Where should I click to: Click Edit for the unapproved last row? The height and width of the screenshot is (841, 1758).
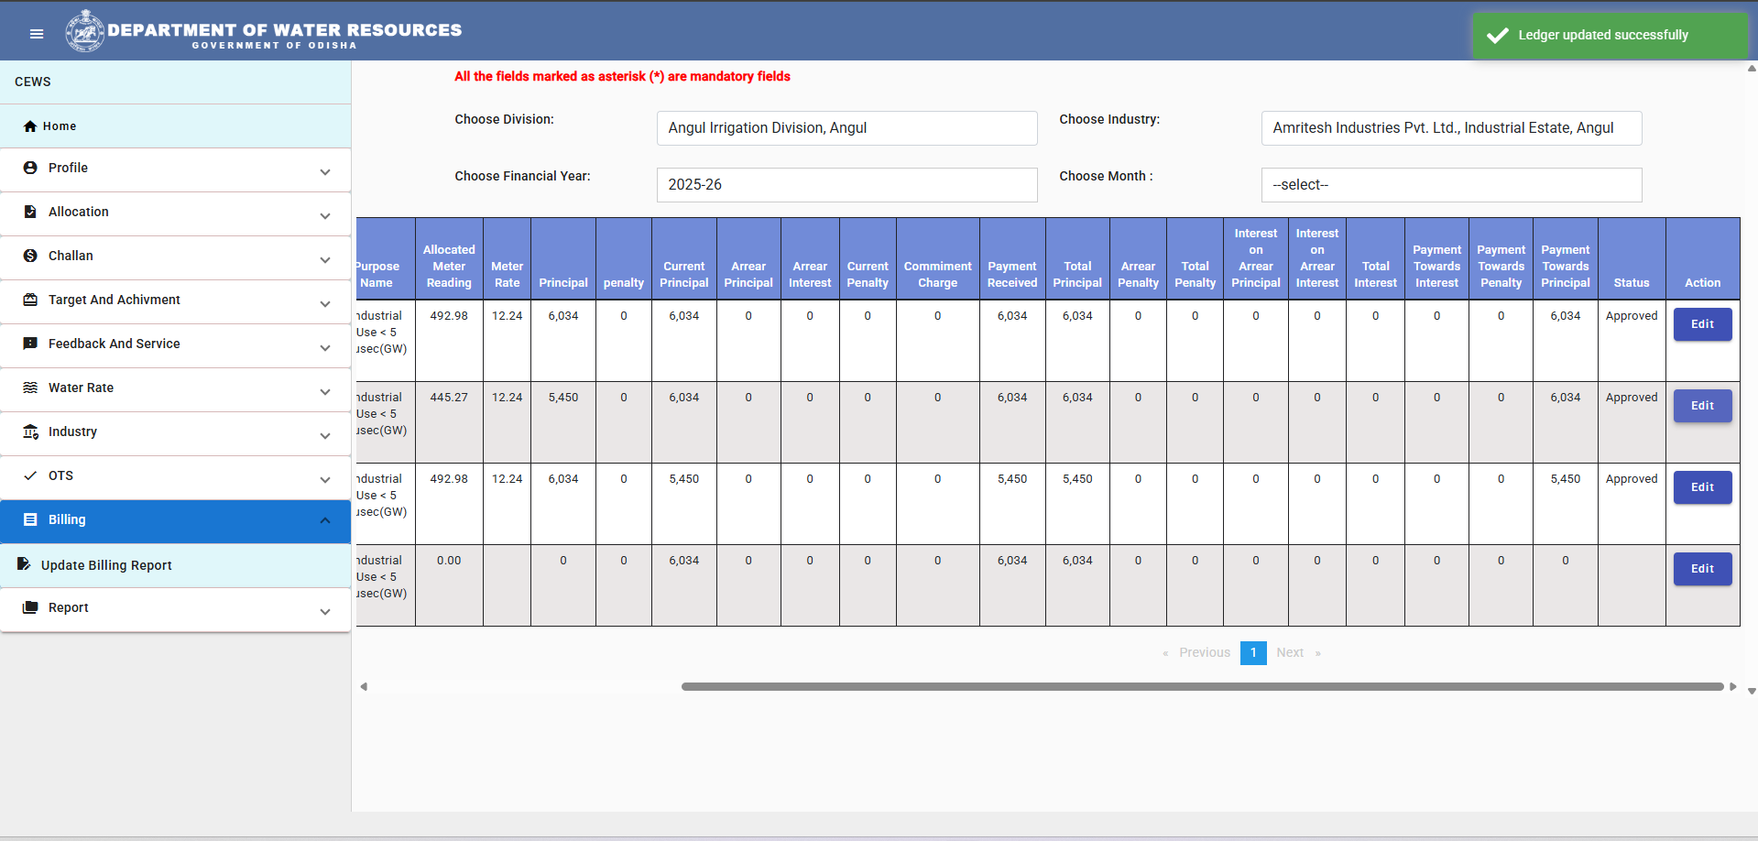pos(1702,569)
